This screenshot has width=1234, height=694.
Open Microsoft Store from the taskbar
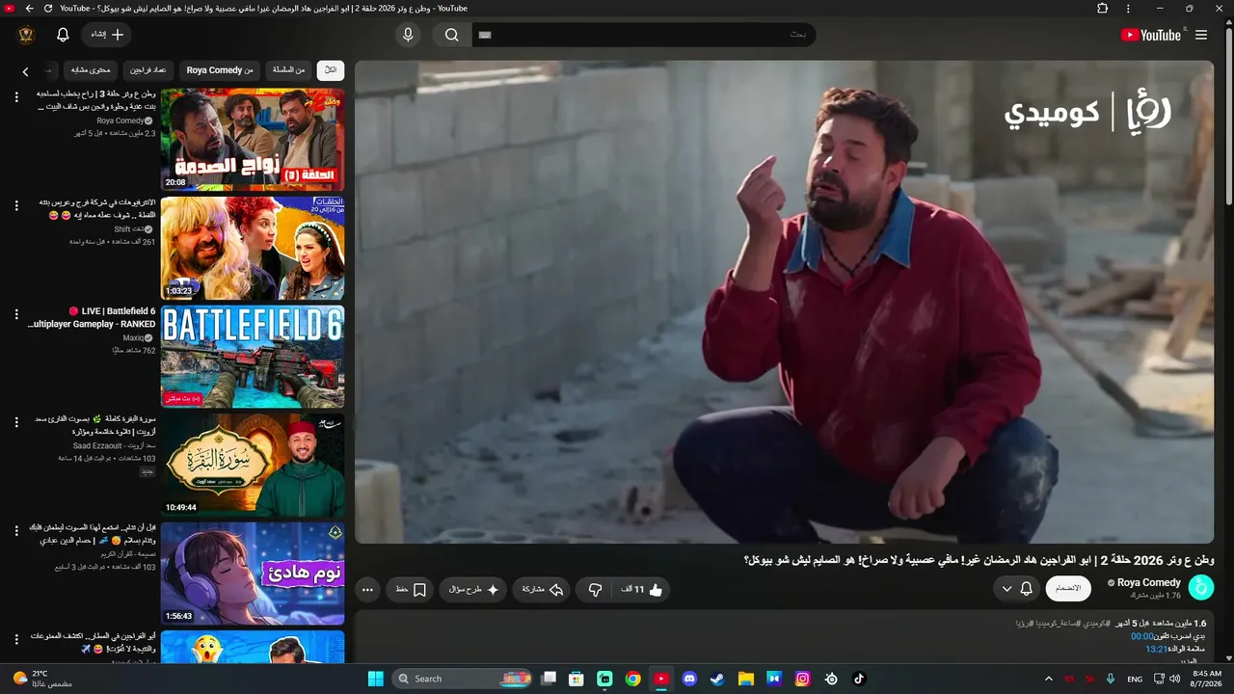[x=577, y=679]
